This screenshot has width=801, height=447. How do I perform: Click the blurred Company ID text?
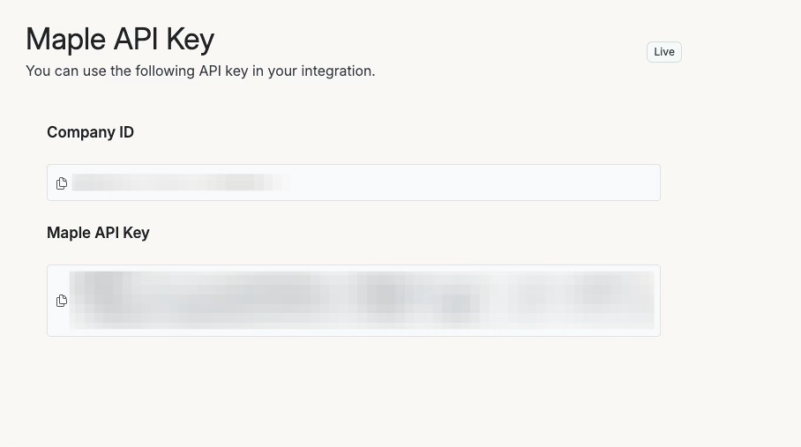pyautogui.click(x=176, y=183)
